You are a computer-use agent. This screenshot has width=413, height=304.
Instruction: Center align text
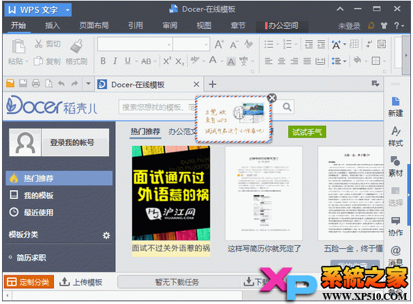281,61
